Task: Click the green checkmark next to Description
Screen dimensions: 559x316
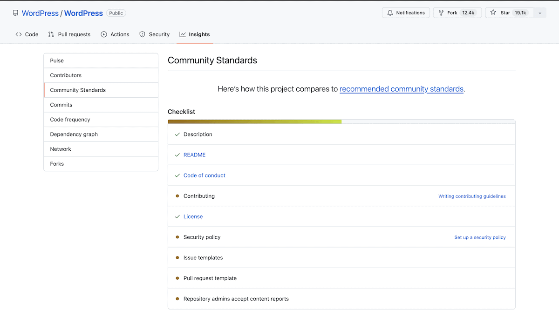Action: [x=177, y=134]
